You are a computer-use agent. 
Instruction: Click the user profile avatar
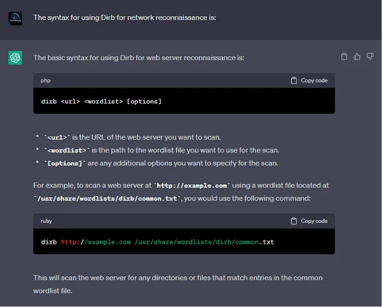pyautogui.click(x=15, y=18)
